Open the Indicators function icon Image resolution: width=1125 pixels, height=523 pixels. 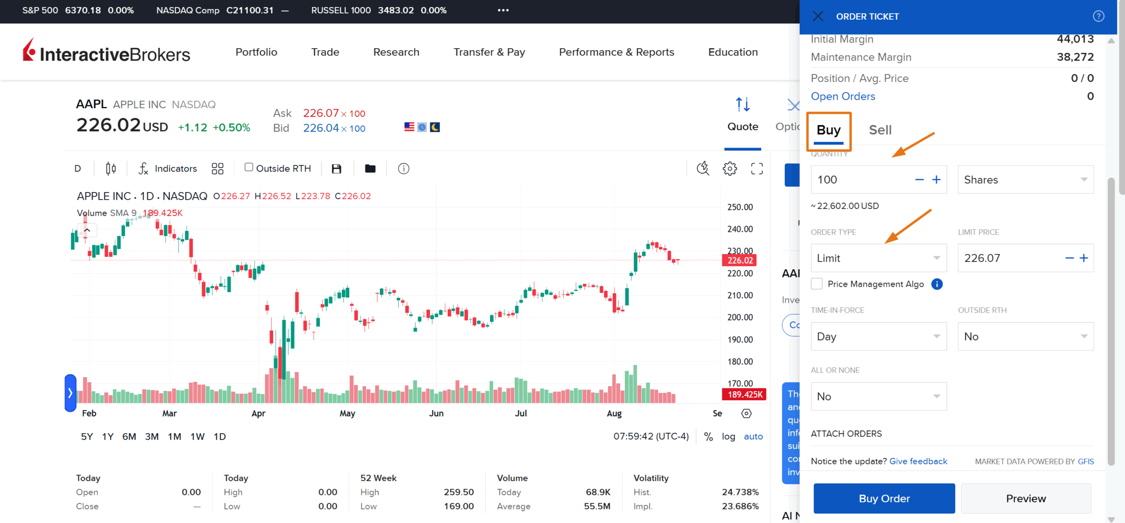pos(143,168)
